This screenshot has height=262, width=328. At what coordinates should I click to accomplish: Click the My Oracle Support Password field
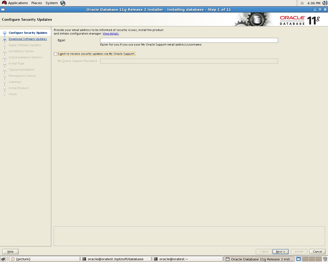(x=189, y=61)
